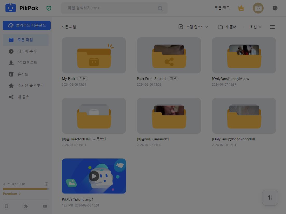Open settings gear icon
This screenshot has height=214, width=286.
coord(275,8)
